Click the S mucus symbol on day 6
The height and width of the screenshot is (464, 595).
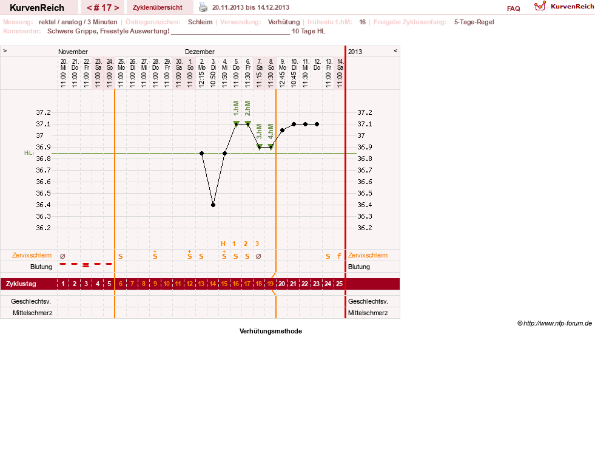click(x=121, y=256)
